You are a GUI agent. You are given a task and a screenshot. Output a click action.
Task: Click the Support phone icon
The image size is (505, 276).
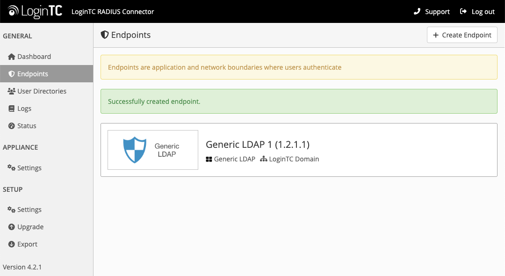pyautogui.click(x=417, y=11)
